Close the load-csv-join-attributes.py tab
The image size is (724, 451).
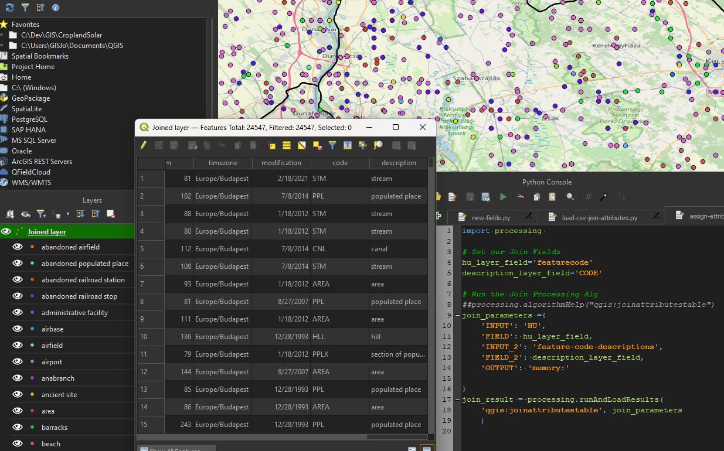(x=655, y=216)
